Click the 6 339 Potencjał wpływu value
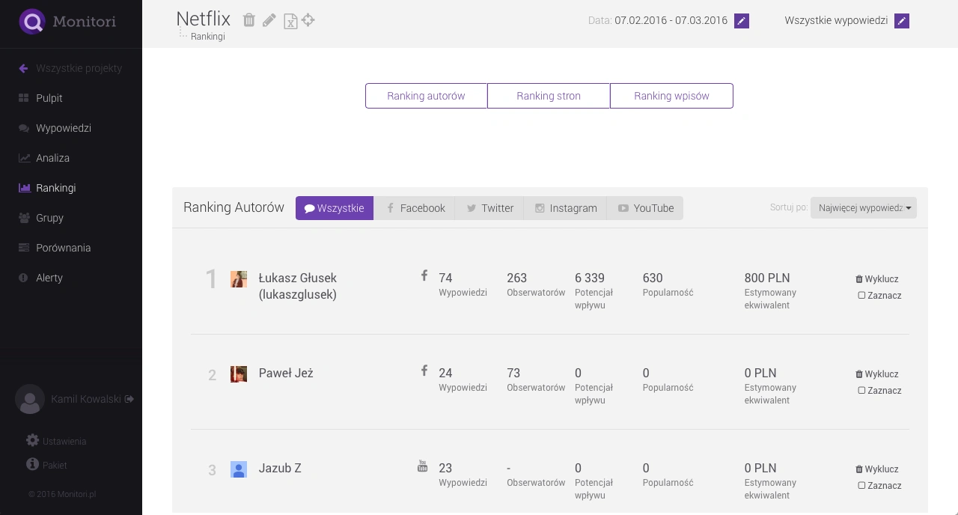 coord(590,278)
